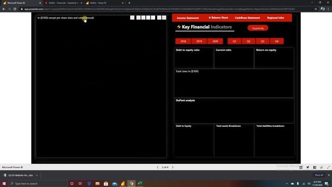Click Show all downloads
332x187 pixels.
319,175
